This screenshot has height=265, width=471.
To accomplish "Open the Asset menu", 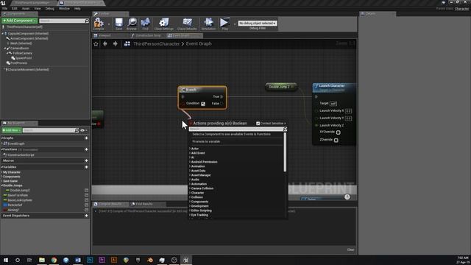I will pyautogui.click(x=26, y=9).
